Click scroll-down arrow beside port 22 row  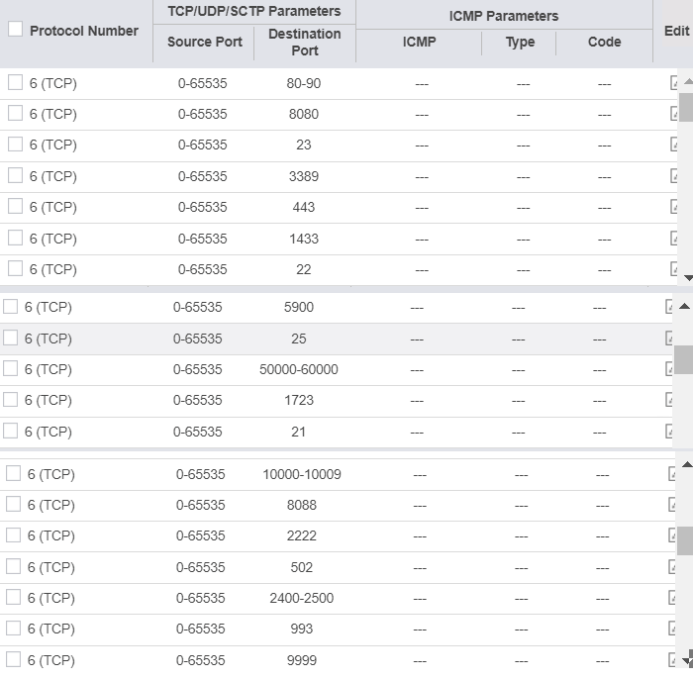[686, 277]
